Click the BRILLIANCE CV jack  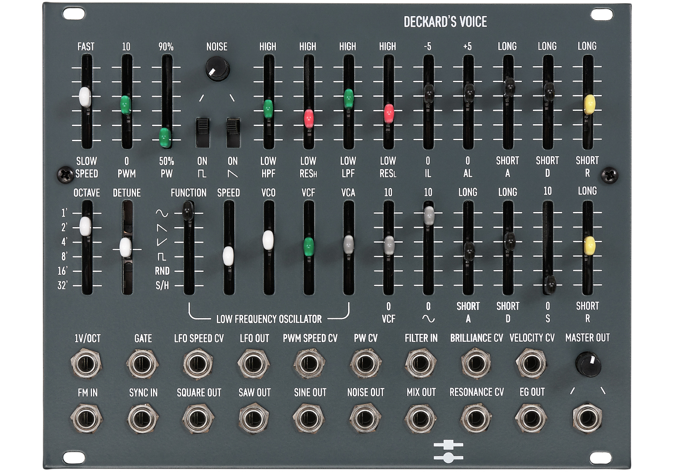click(x=476, y=364)
